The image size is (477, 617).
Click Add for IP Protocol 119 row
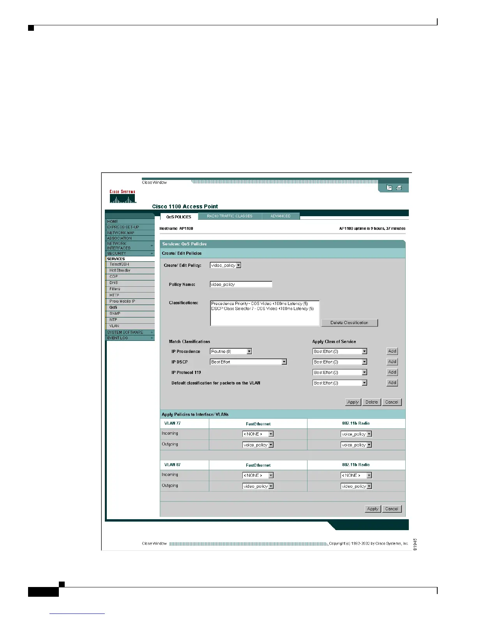coord(392,372)
